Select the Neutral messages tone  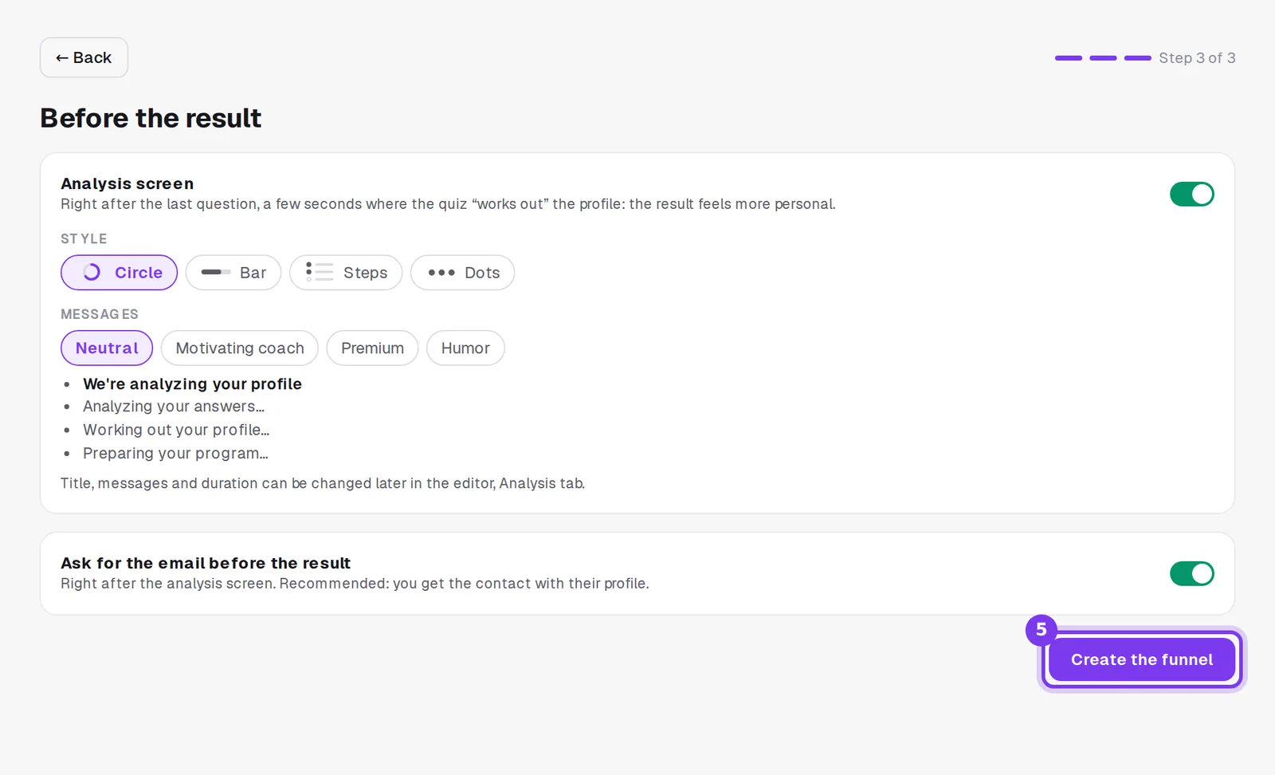coord(107,348)
